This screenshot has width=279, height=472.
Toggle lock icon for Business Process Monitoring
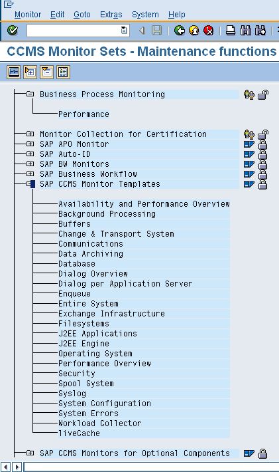tap(263, 94)
